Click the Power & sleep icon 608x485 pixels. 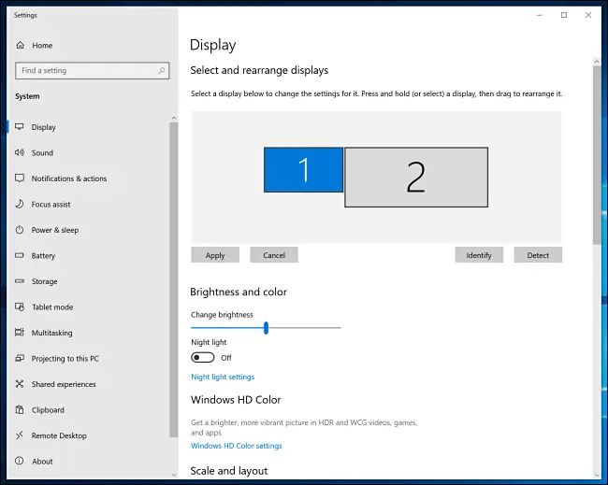pyautogui.click(x=20, y=230)
